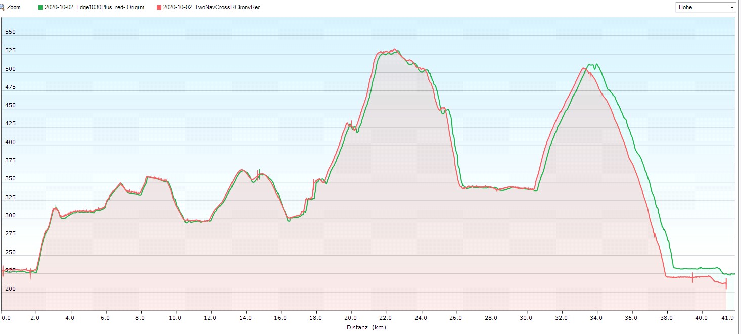The width and height of the screenshot is (741, 334).
Task: Select the Edge1030Plus_red track legend label
Action: 95,7
